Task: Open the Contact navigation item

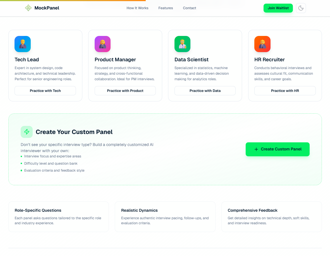Action: point(189,8)
